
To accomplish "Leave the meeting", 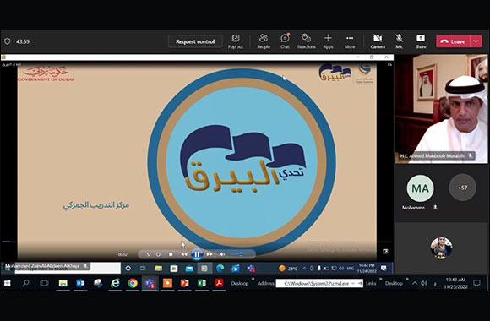I will pos(454,41).
